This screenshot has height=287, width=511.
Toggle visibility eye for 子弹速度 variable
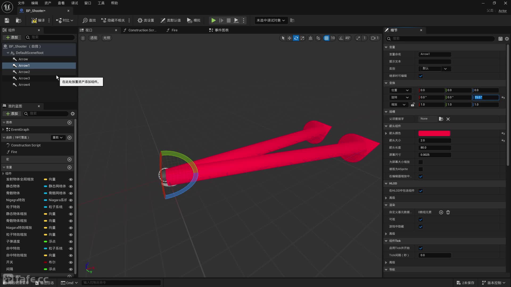[x=71, y=242]
